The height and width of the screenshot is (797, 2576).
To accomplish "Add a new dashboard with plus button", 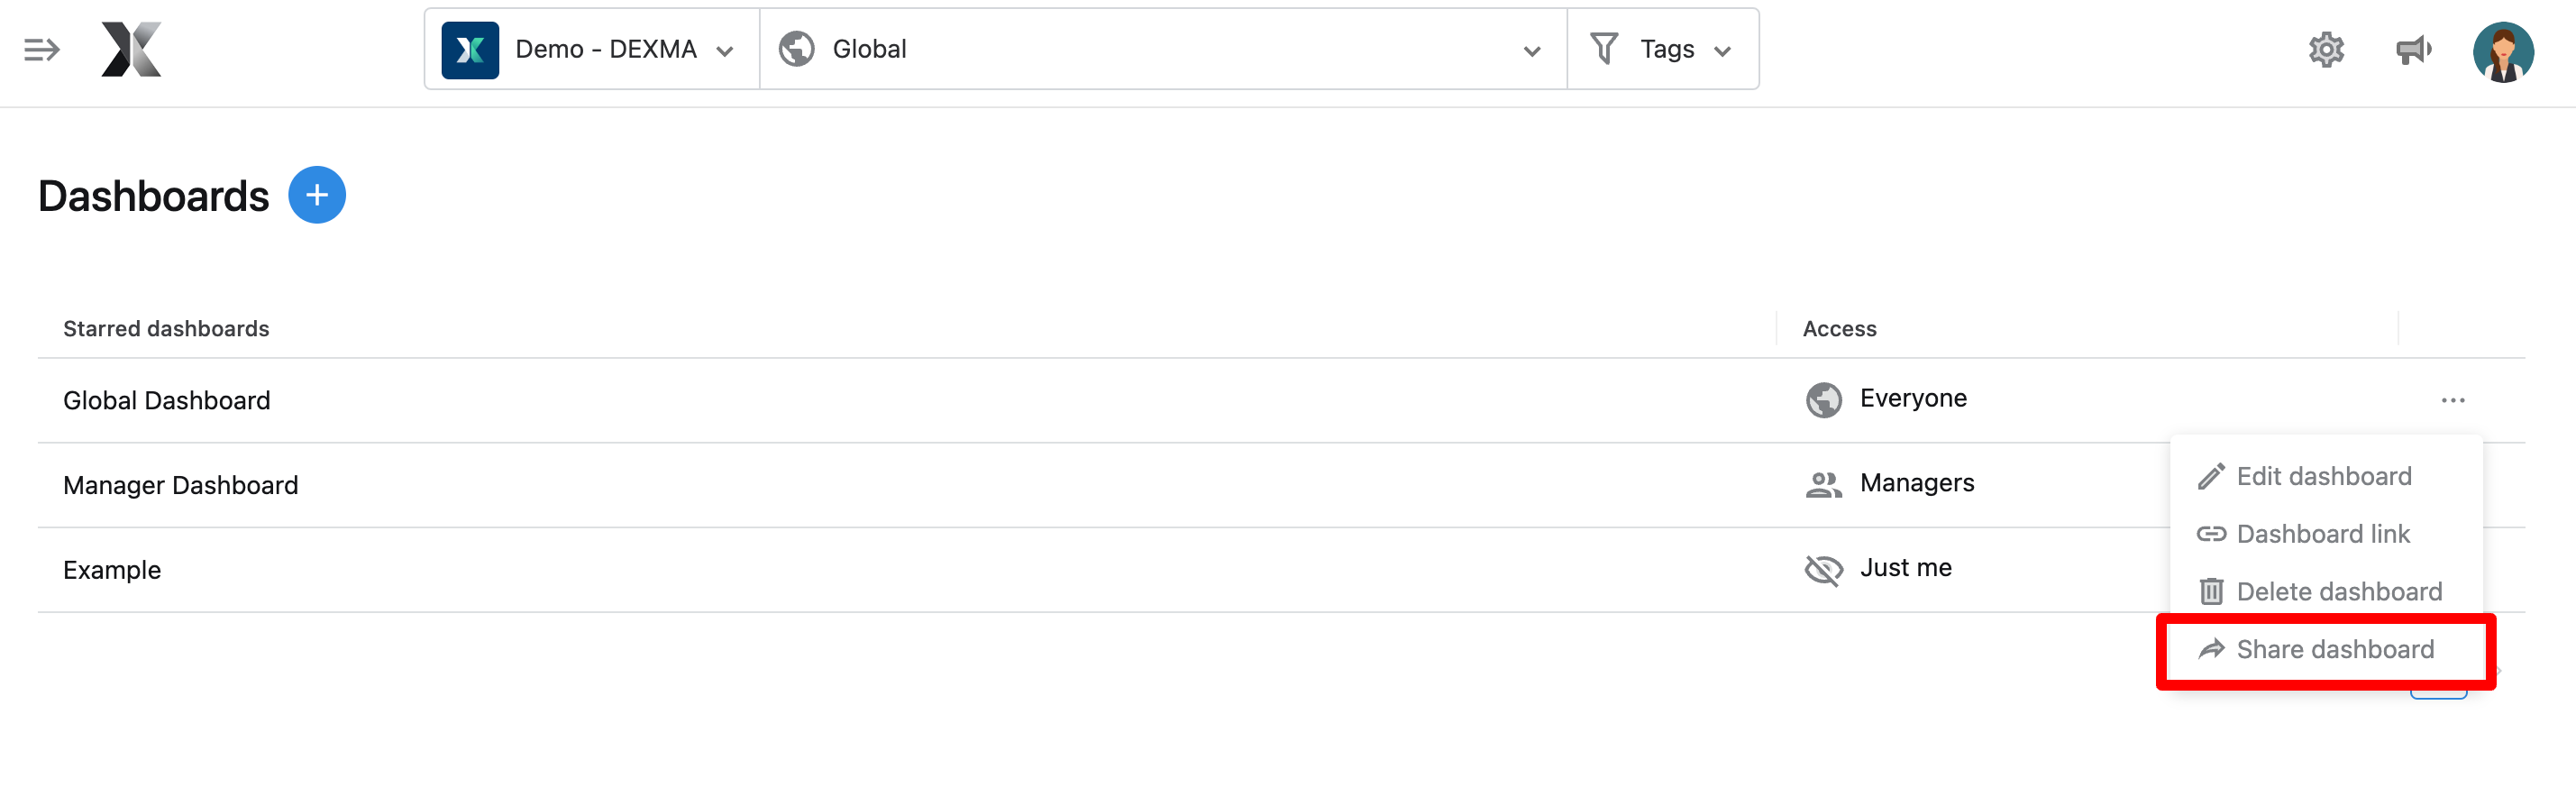I will (317, 195).
